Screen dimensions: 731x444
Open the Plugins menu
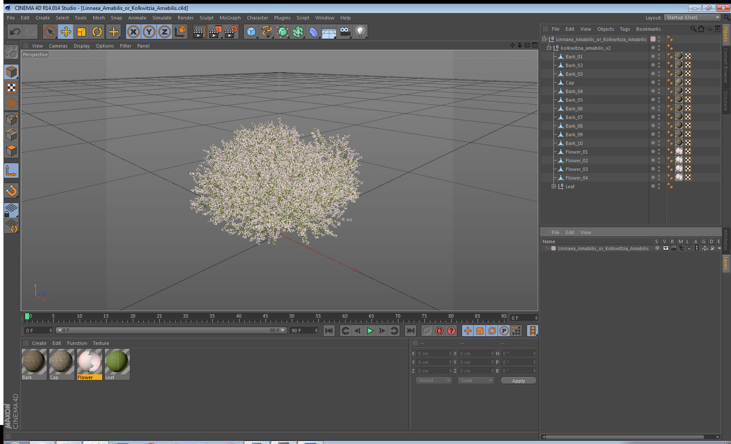(282, 18)
